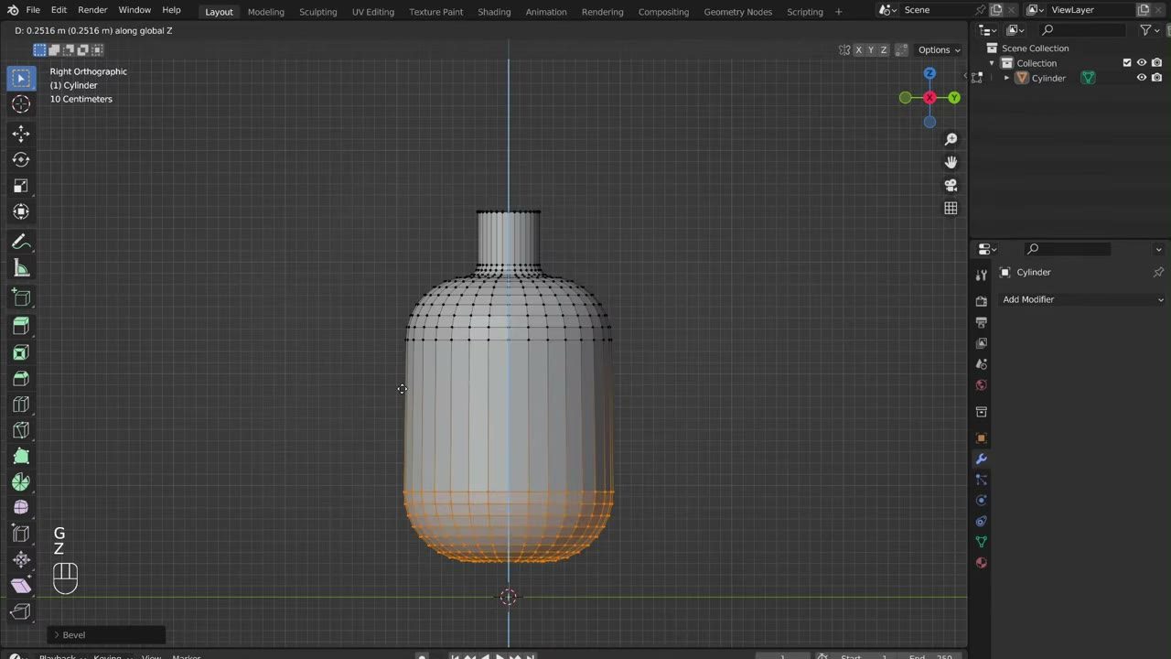
Task: Select the Bevel tool in the toolbar
Action: (x=21, y=379)
